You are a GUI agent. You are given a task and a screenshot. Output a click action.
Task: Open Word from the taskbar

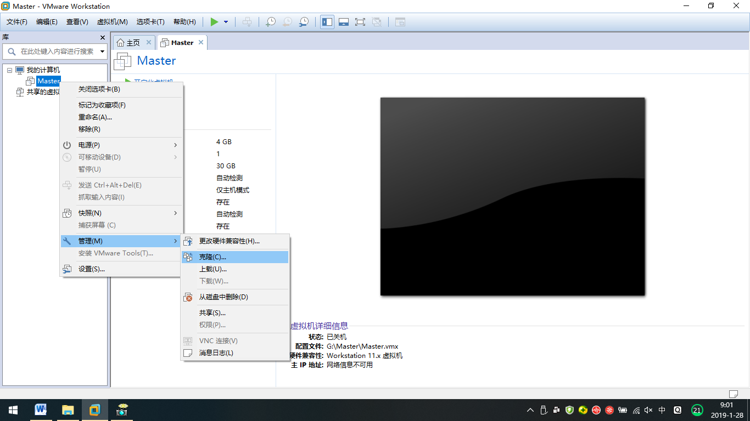tap(41, 410)
